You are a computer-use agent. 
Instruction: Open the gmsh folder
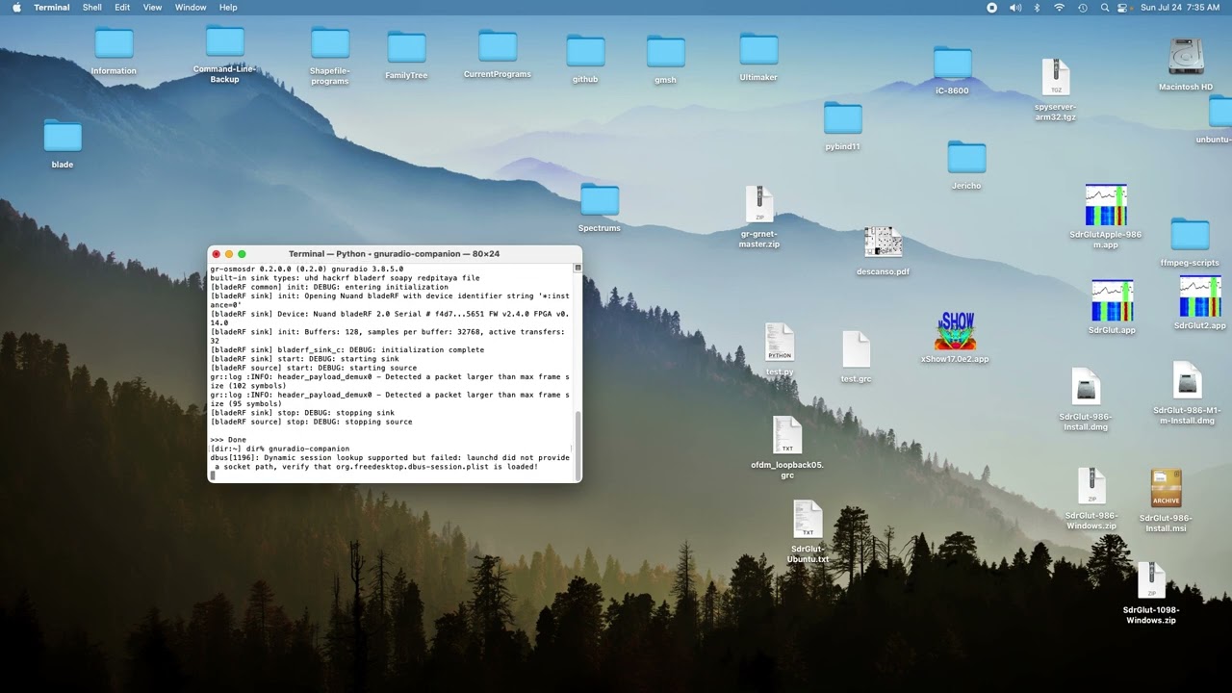click(x=665, y=53)
